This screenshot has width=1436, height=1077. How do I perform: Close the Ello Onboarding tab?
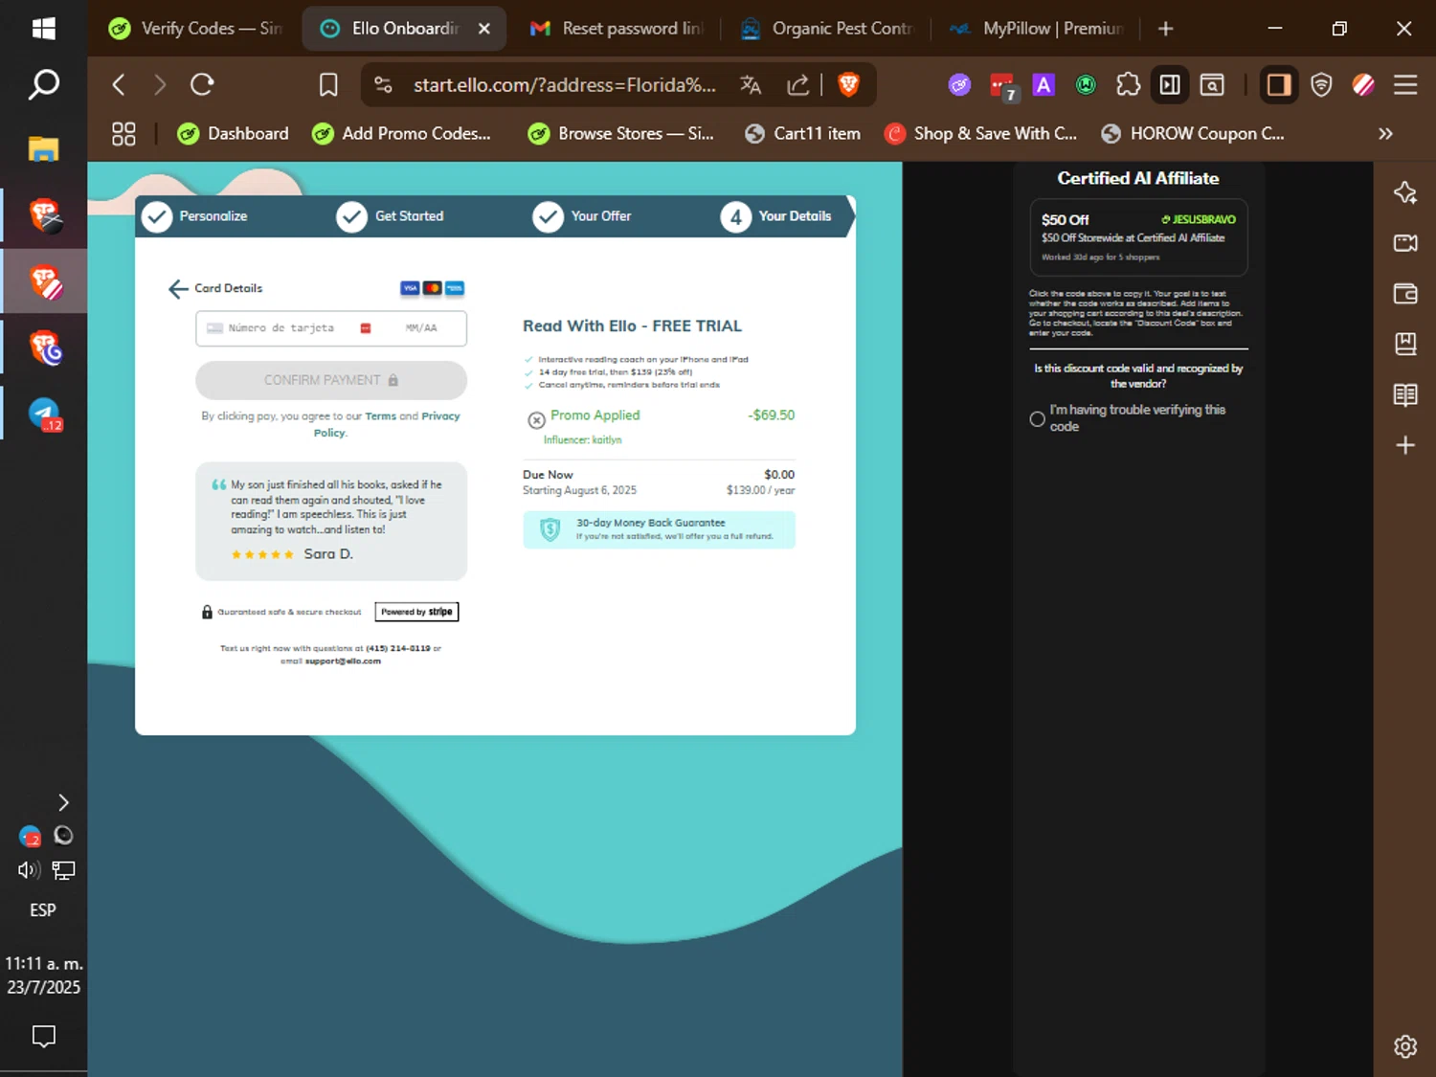pos(484,29)
